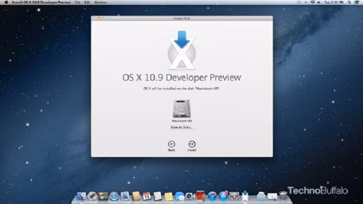Open Contacts book icon in dock

(x=136, y=196)
